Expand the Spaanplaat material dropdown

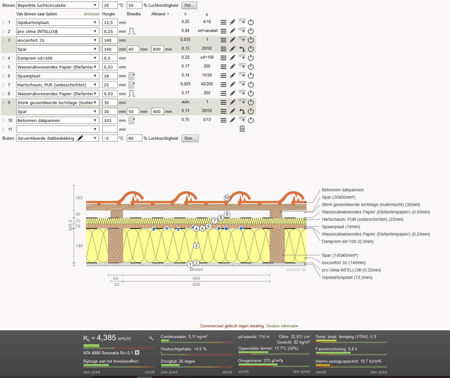(x=57, y=76)
